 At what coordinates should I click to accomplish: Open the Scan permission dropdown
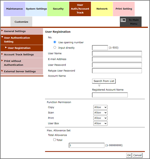(x=100, y=112)
